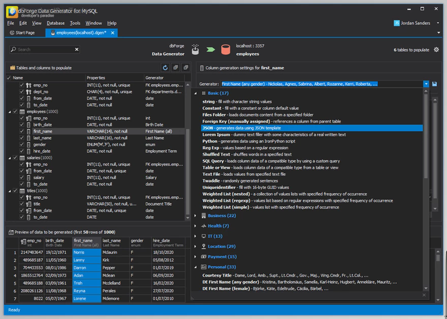Screen dimensions: 447x319
Task: Collapse the salaries (1000) table node
Action: [x=10, y=157]
